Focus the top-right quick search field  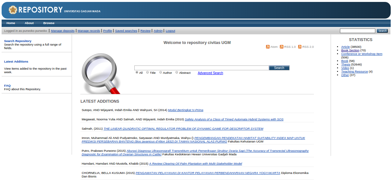358,31
